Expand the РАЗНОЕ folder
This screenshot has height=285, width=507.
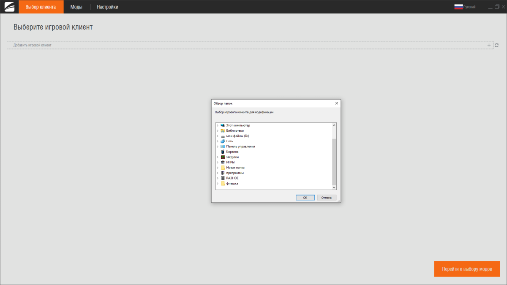pyautogui.click(x=218, y=178)
